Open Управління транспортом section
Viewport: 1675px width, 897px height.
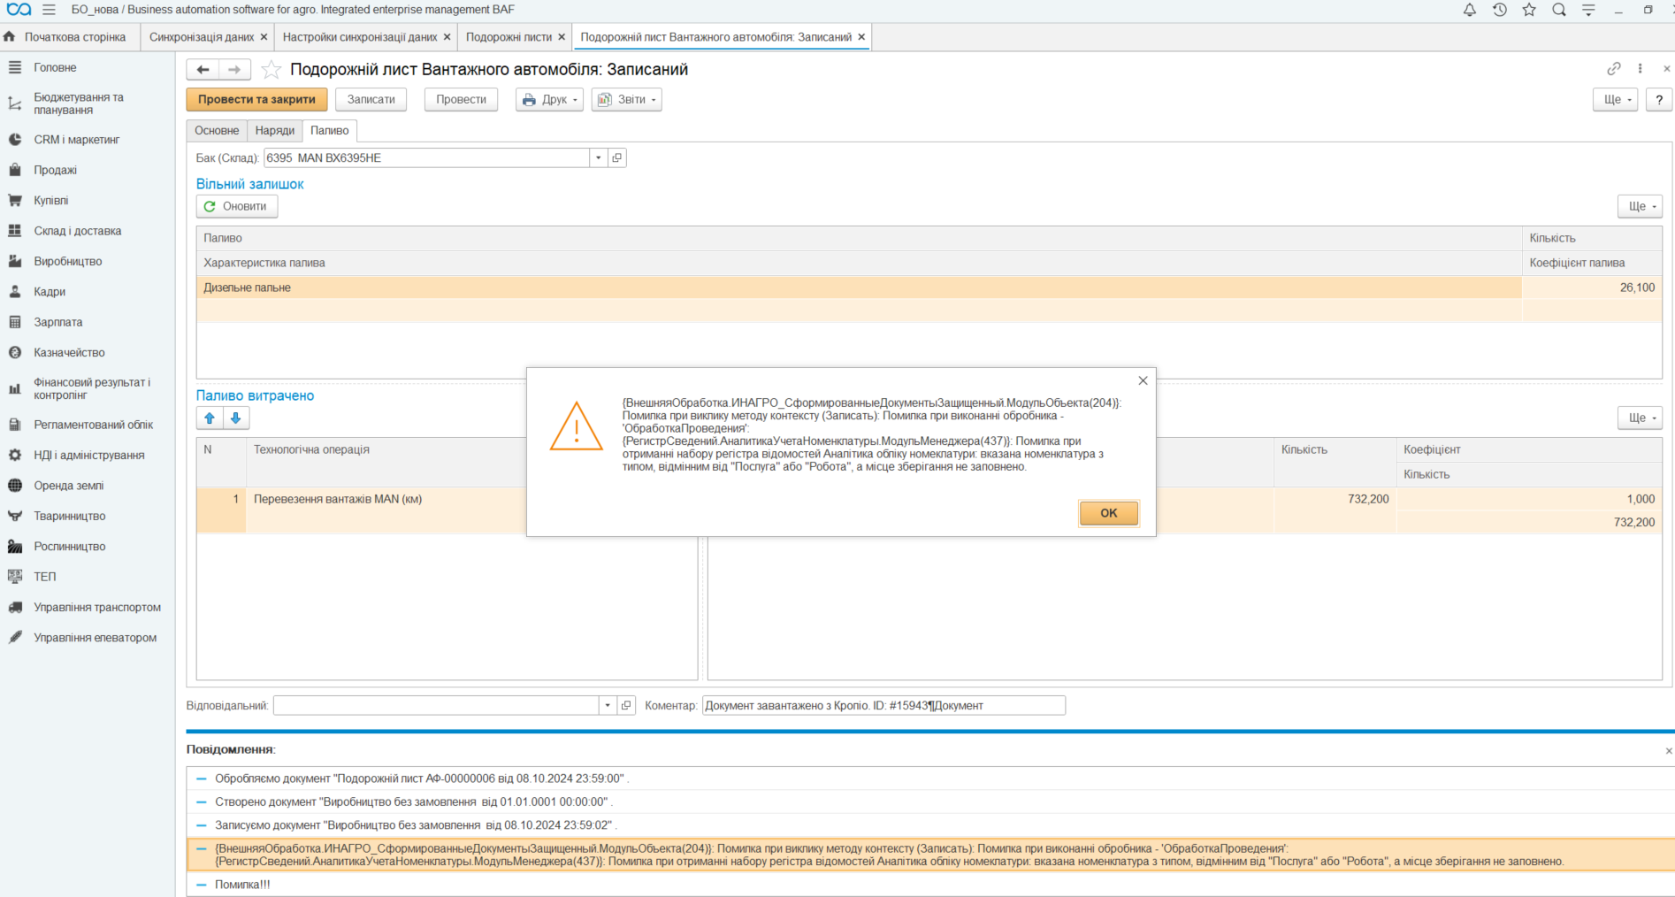97,607
